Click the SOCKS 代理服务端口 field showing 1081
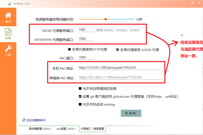Image resolution: width=203 pixels, height=135 pixels. tap(86, 30)
